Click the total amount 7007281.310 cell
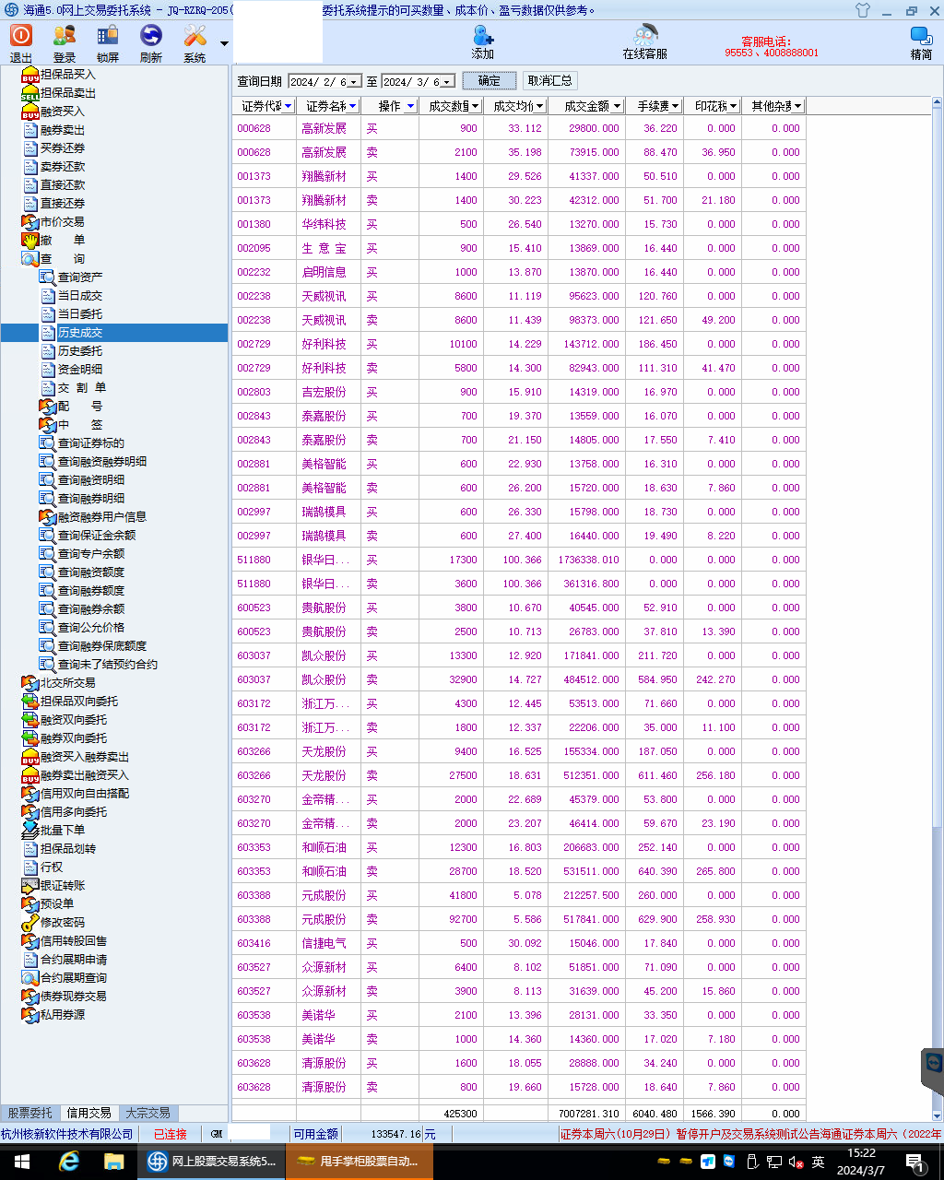The image size is (944, 1180). click(587, 1114)
